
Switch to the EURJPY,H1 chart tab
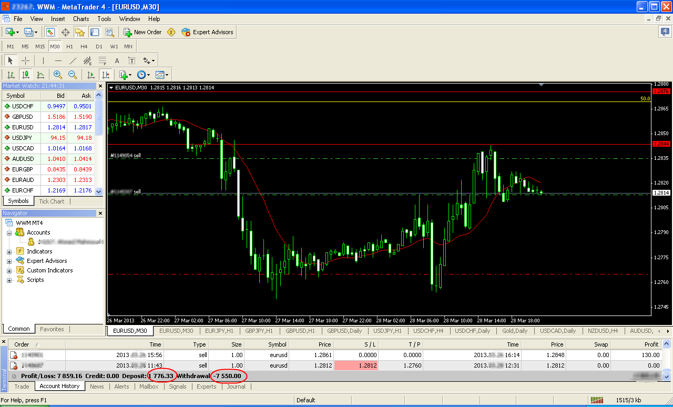click(x=218, y=331)
